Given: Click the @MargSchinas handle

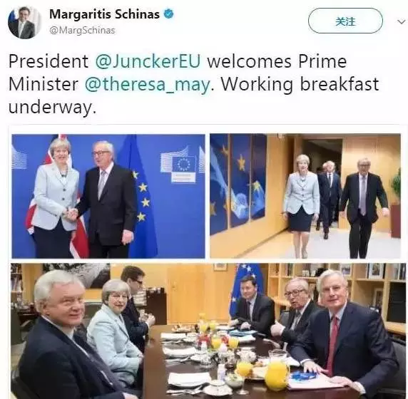Looking at the screenshot, I should (x=82, y=31).
